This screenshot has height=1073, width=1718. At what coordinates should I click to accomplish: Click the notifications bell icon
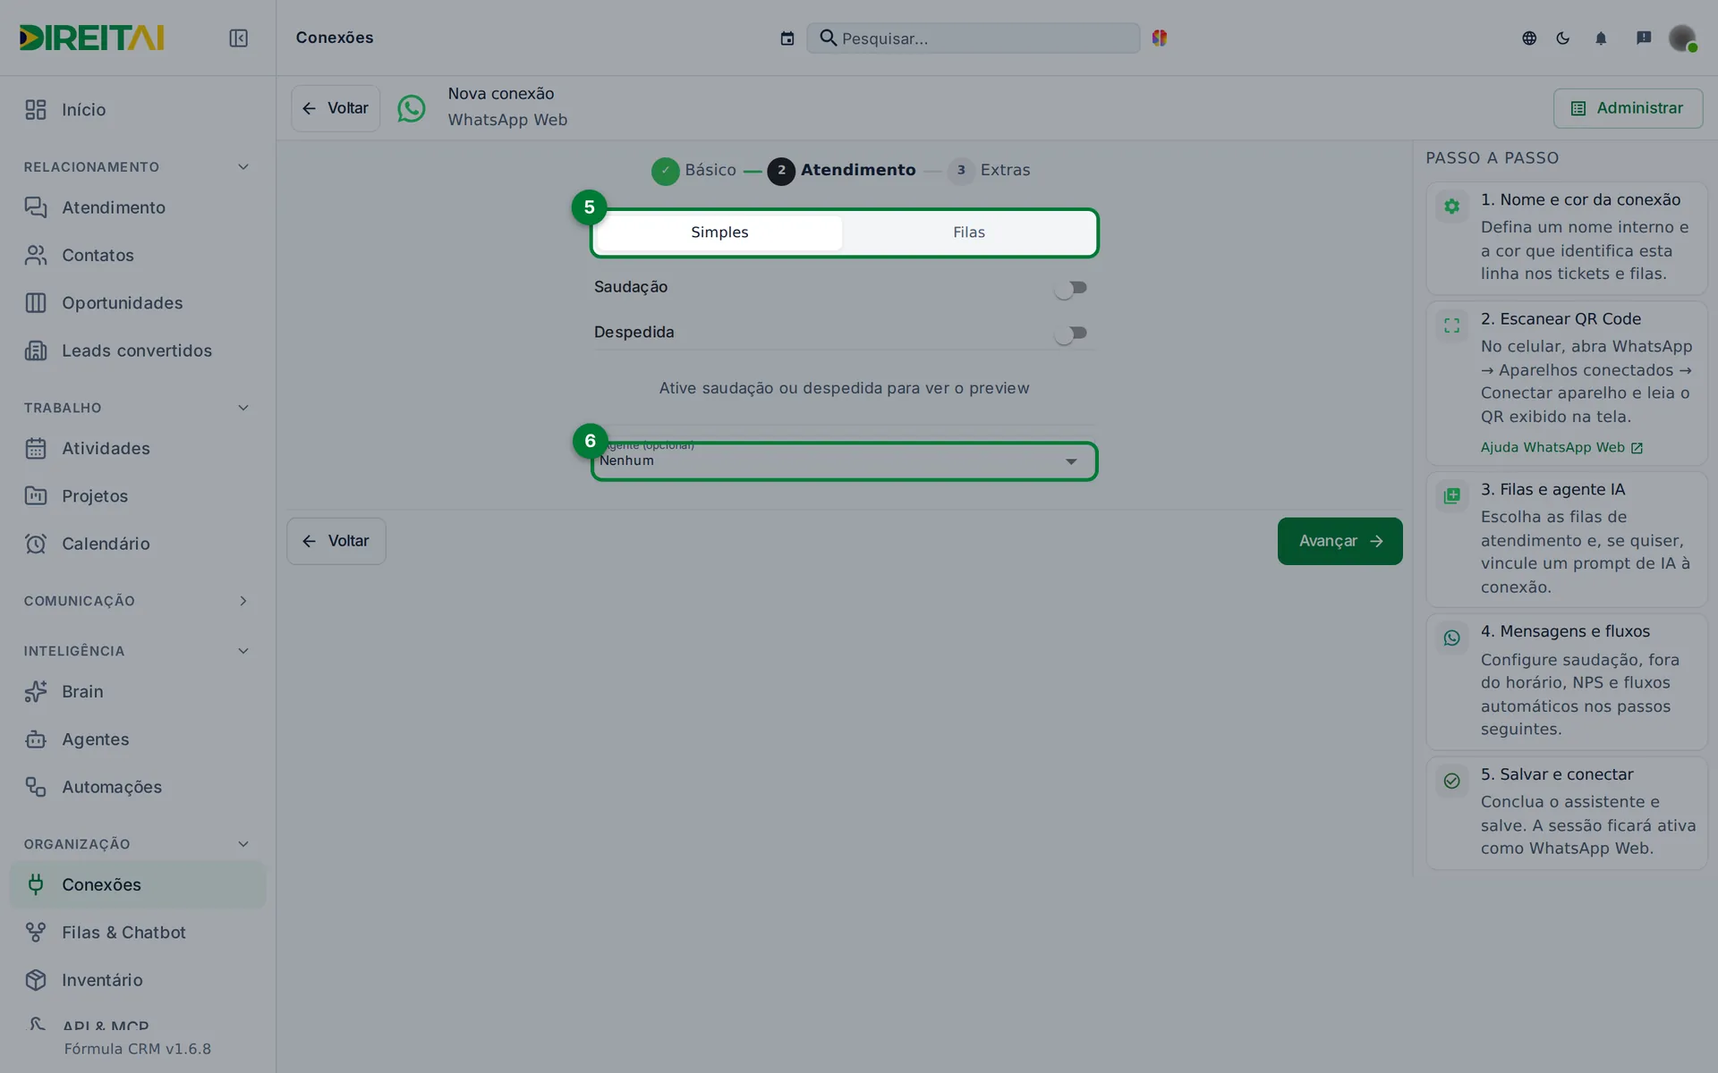coord(1601,38)
